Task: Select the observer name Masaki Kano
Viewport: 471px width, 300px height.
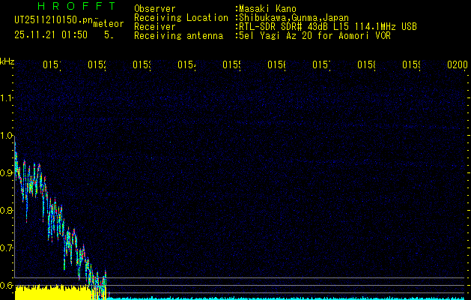Action: tap(267, 9)
